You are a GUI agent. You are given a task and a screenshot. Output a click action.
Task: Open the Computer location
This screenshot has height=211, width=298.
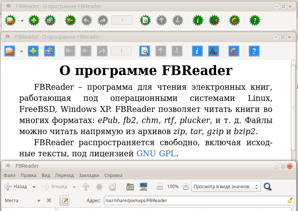[143, 187]
